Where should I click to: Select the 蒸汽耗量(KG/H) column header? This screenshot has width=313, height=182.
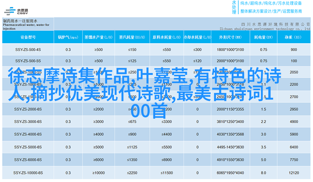point(132,37)
